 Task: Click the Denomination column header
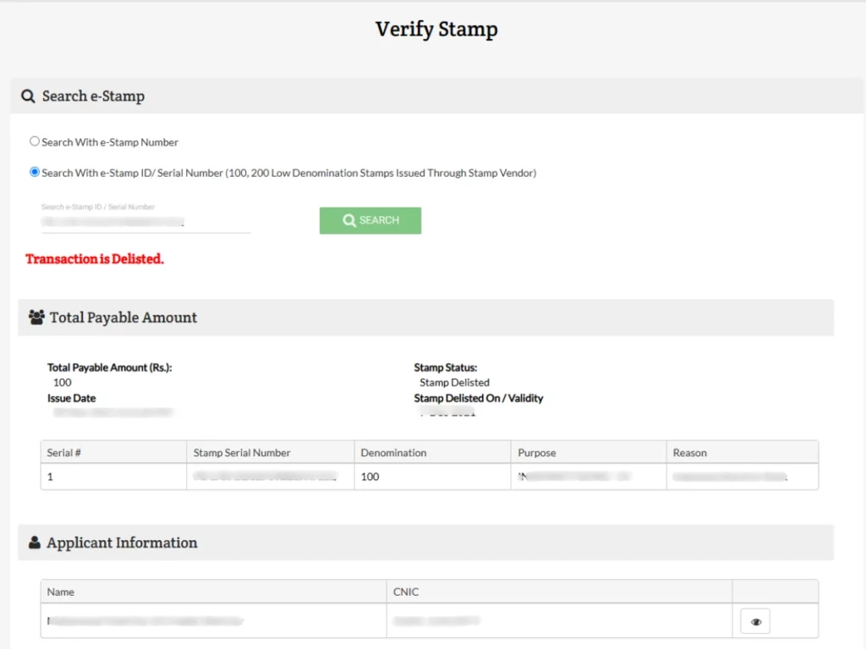pos(393,453)
